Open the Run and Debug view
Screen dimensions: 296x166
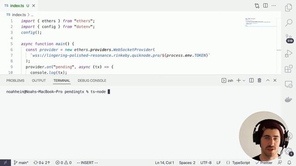289,53
